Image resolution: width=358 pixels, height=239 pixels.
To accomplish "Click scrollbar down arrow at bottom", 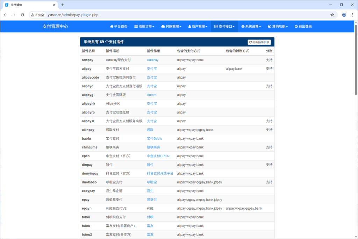I will tap(356, 237).
